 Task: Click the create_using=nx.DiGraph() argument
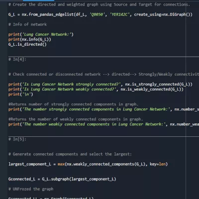[x=163, y=14]
